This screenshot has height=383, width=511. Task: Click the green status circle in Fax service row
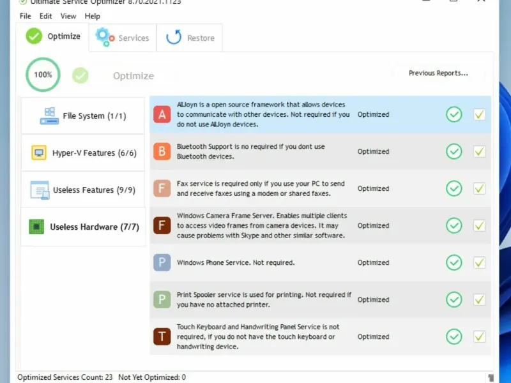point(454,188)
